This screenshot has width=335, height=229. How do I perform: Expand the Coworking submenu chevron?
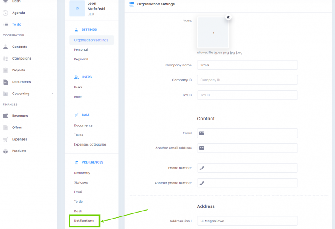[x=52, y=94]
